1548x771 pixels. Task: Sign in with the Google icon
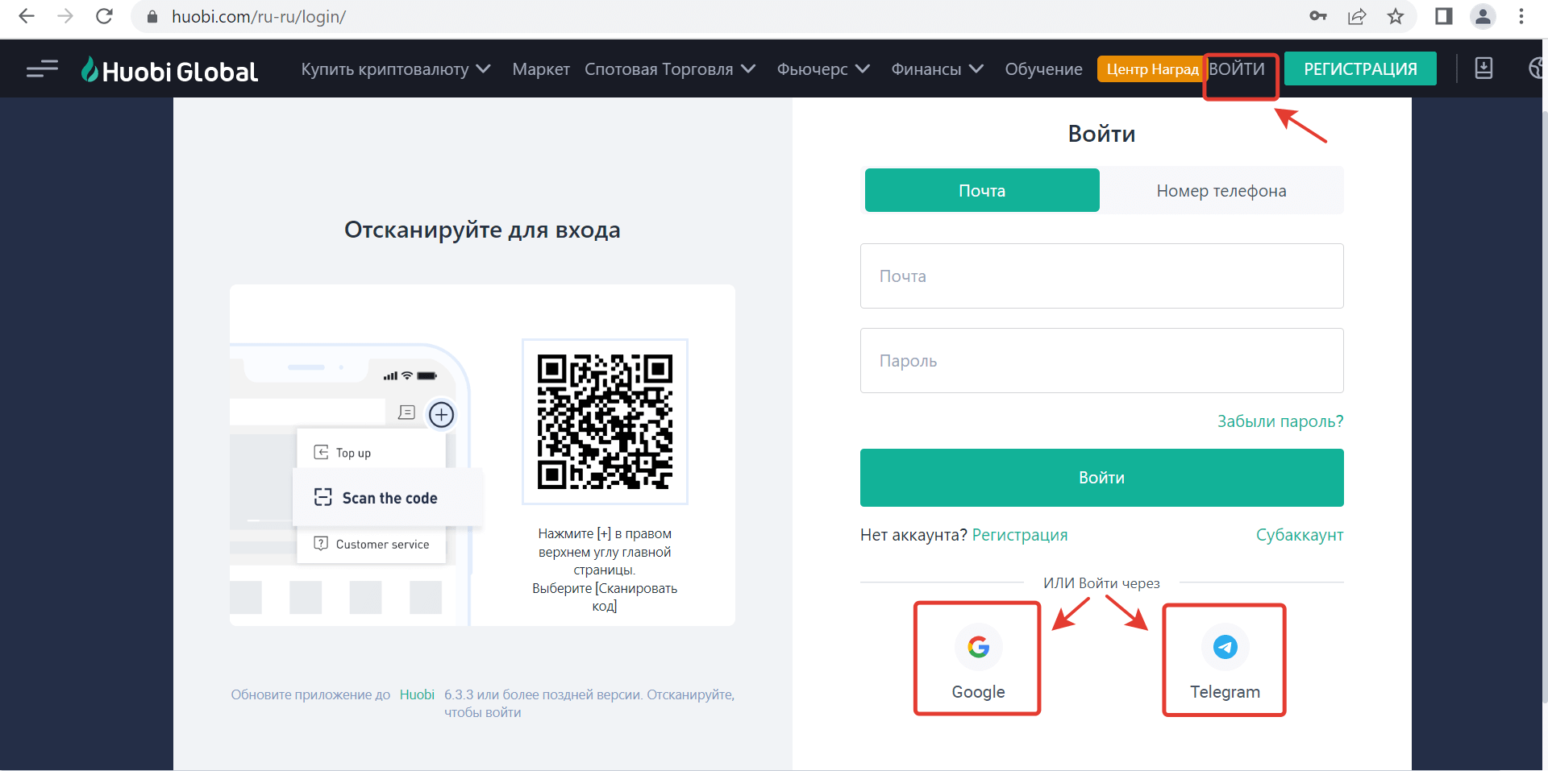click(977, 647)
